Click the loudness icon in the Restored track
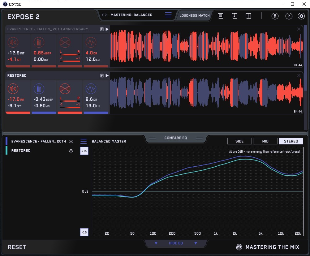Viewport: 310px width, 256px height. [13, 89]
